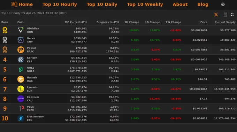Sort by the Coin column header
The image size is (237, 132).
point(21,22)
